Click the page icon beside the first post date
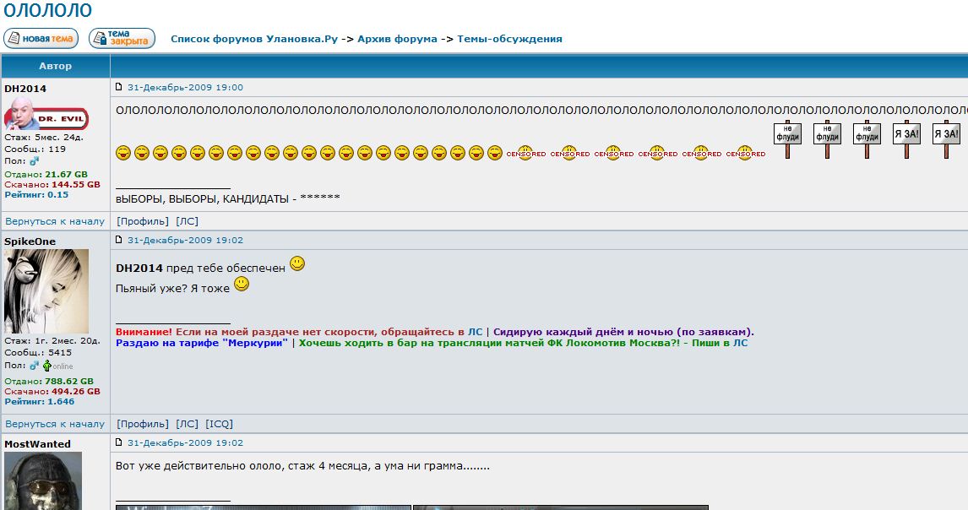This screenshot has height=510, width=968. coord(118,85)
